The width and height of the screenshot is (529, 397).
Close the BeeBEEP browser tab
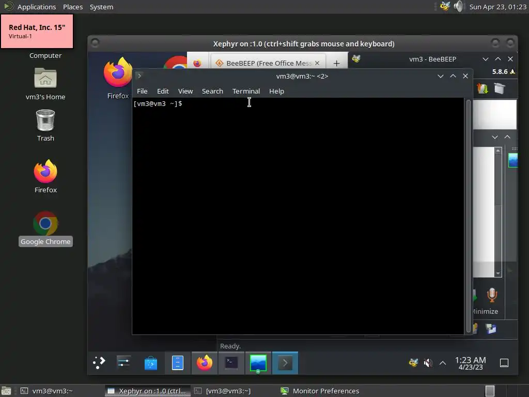(x=317, y=63)
